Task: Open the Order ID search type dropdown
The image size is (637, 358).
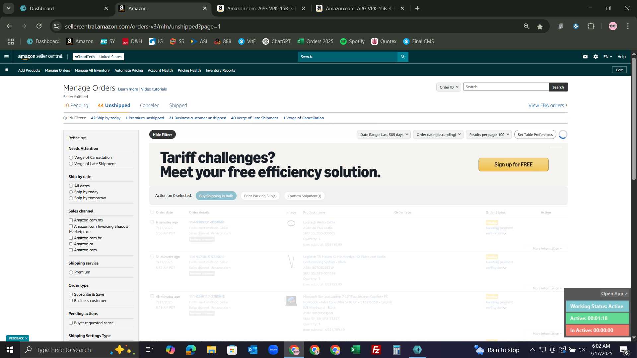Action: click(x=449, y=87)
